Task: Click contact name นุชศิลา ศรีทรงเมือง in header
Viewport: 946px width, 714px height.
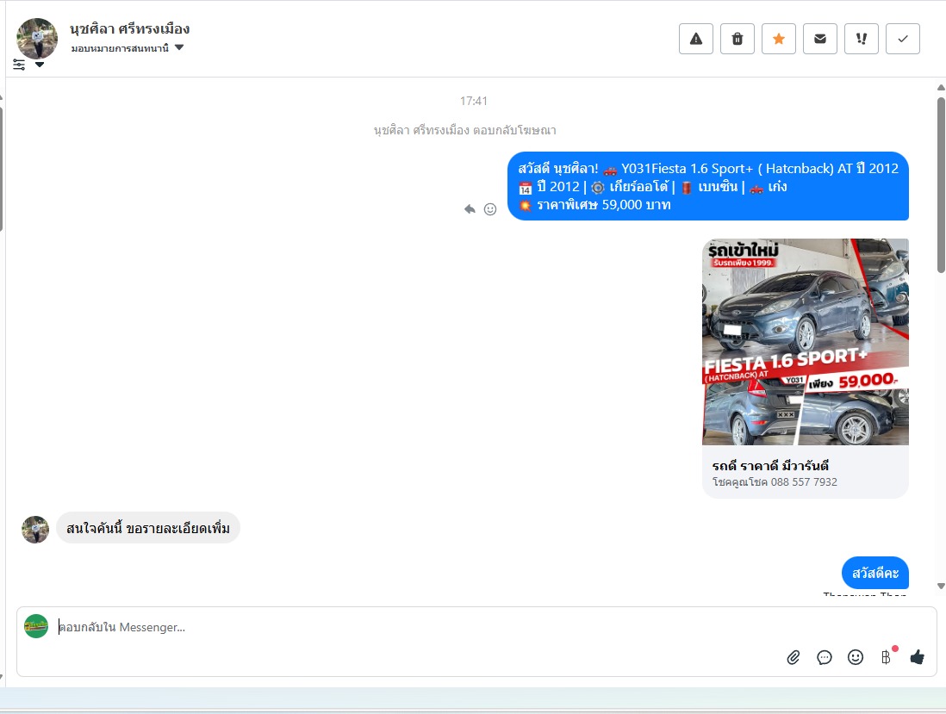Action: pyautogui.click(x=130, y=28)
